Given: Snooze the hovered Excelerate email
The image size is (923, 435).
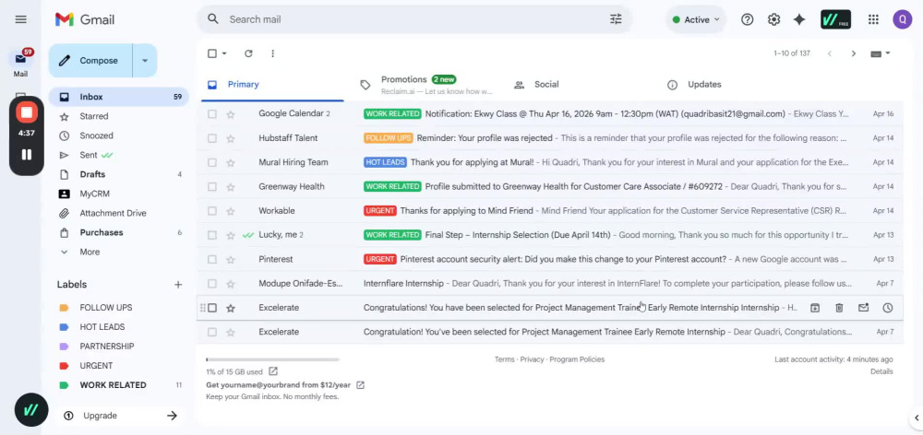Looking at the screenshot, I should (888, 308).
